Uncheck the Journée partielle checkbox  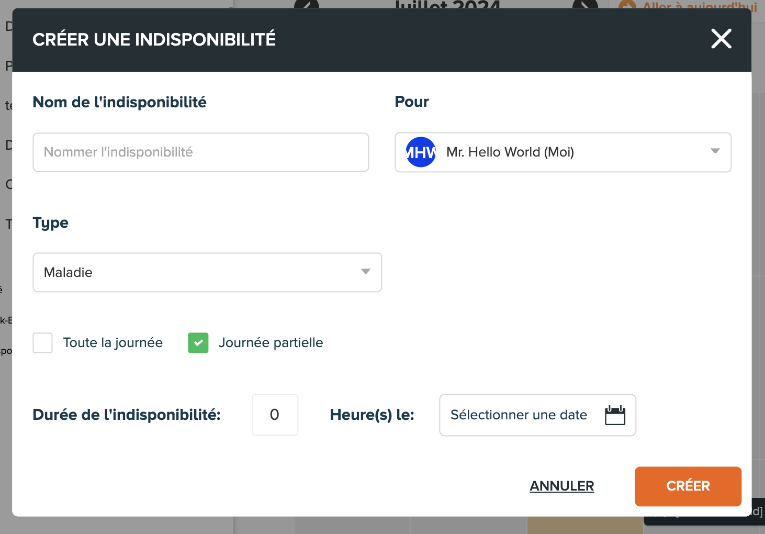[198, 343]
